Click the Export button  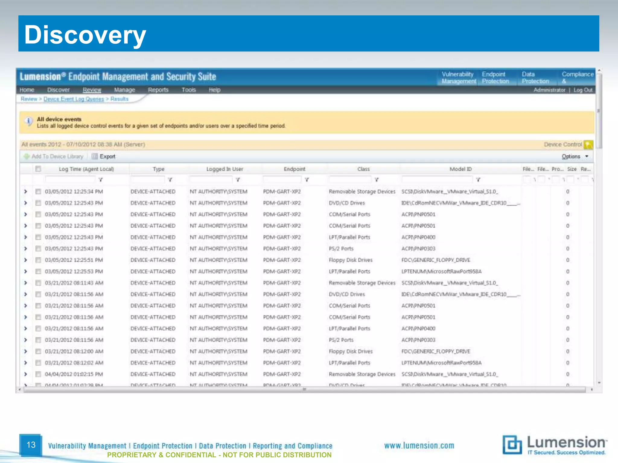104,156
